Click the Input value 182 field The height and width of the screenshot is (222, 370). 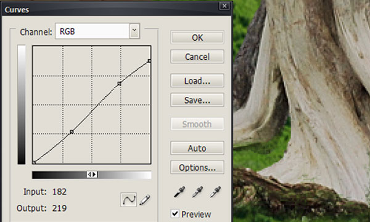point(59,192)
